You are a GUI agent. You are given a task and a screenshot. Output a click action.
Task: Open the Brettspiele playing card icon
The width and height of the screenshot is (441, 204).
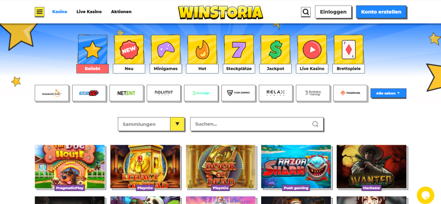349,50
